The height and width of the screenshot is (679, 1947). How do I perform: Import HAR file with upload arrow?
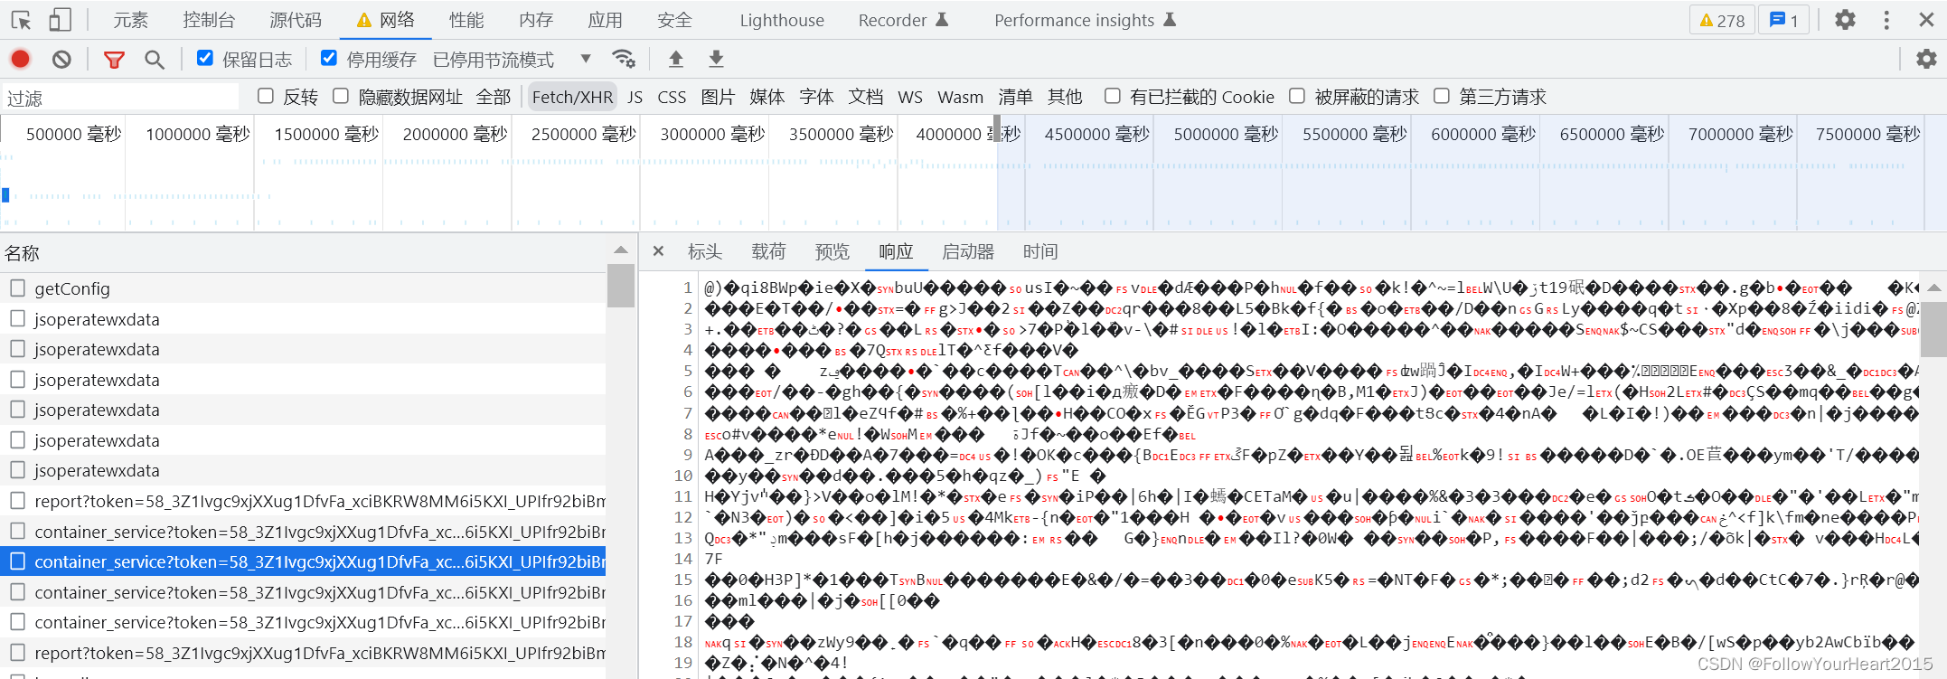(675, 60)
